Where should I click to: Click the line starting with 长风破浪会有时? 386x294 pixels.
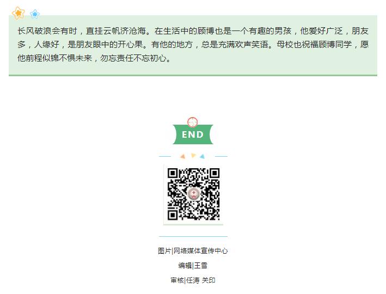pos(193,31)
